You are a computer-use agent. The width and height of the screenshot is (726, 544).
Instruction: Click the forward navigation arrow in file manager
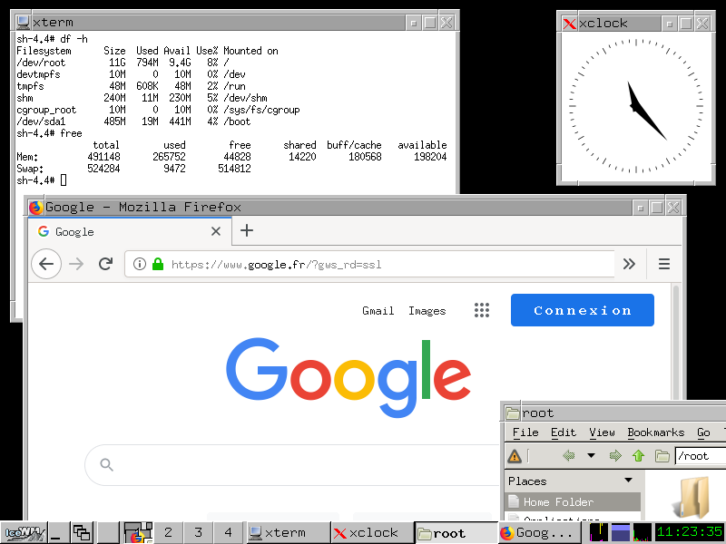(x=615, y=456)
